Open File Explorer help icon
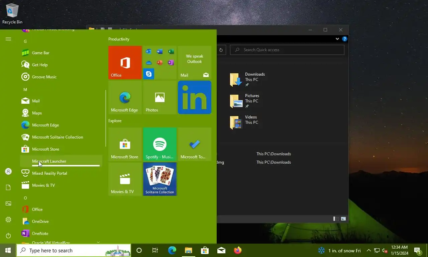The height and width of the screenshot is (257, 428). tap(345, 39)
